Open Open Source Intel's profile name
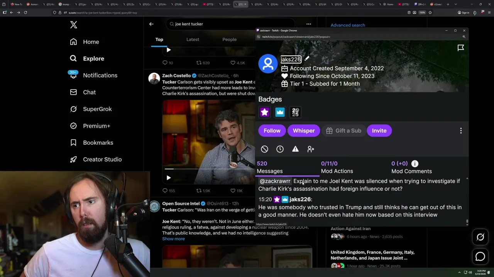Screen dimensions: 494x277 click(x=181, y=204)
